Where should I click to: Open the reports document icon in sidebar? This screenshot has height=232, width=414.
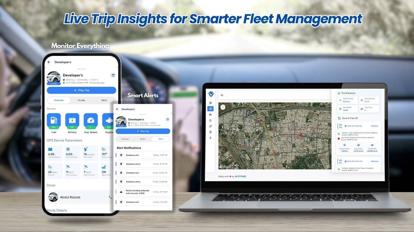point(210,132)
